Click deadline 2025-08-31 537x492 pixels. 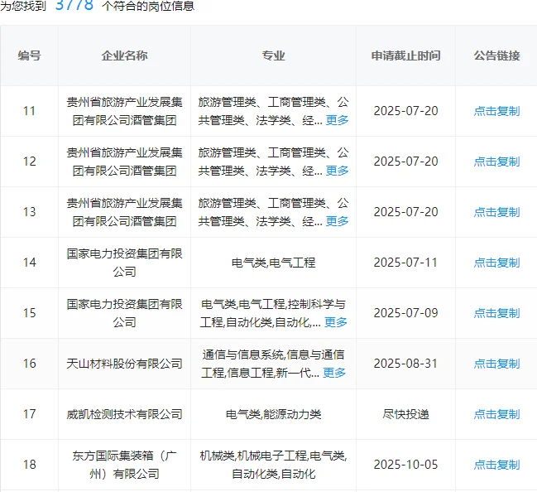pyautogui.click(x=405, y=364)
